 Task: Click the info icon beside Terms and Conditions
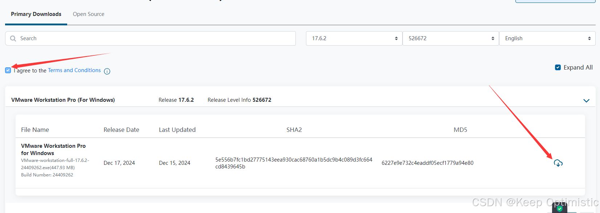(107, 71)
